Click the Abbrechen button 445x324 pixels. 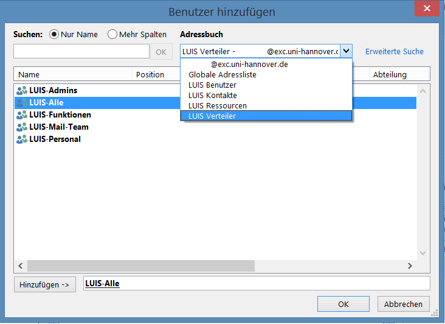[x=403, y=304]
